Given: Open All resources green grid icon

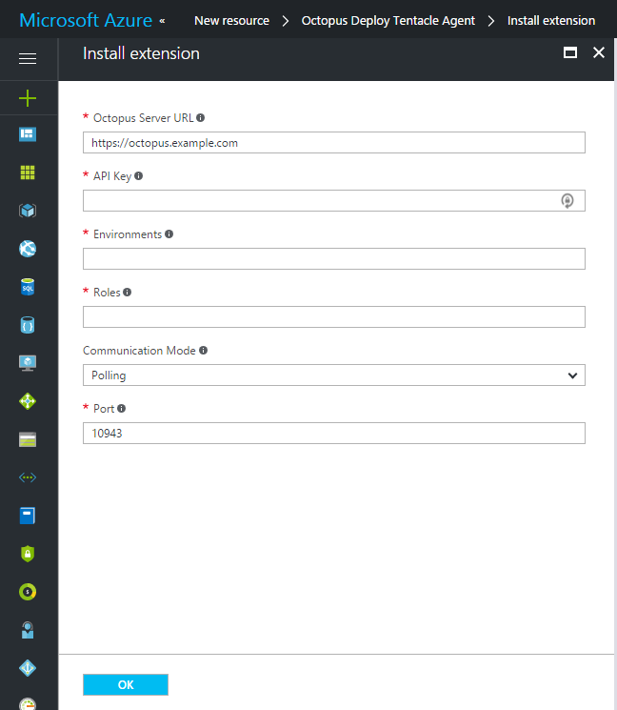Looking at the screenshot, I should point(28,172).
